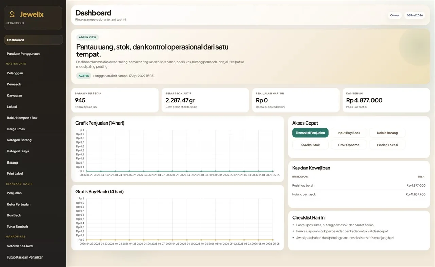Select Tukar Tambah menu item
This screenshot has width=435, height=267.
(x=33, y=226)
